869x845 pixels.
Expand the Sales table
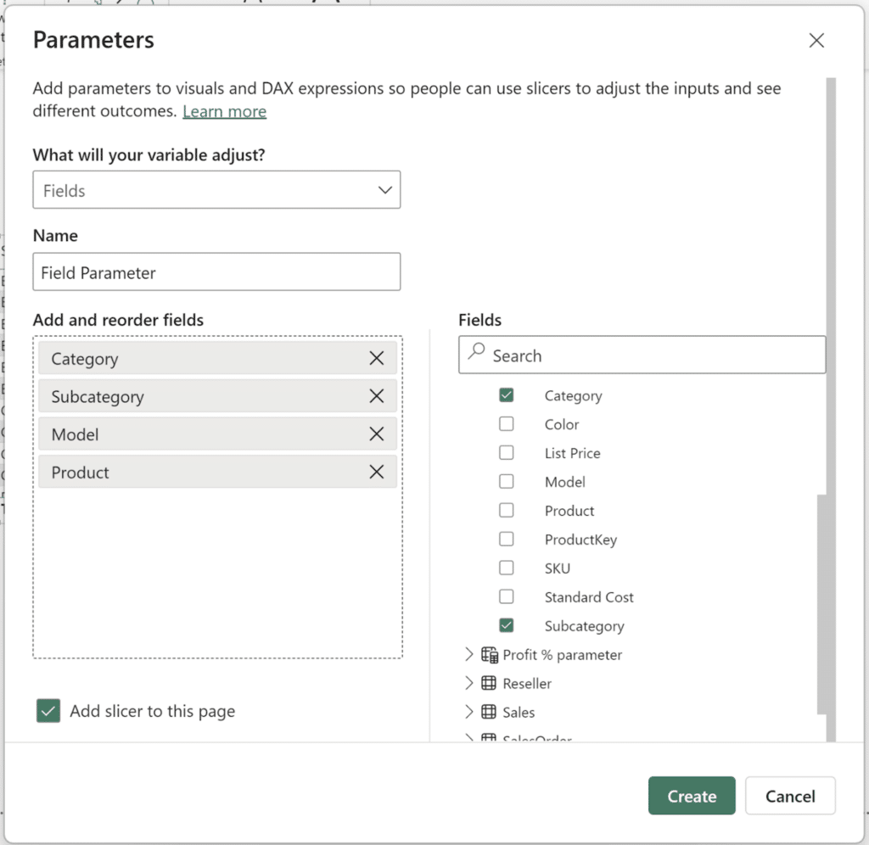(469, 712)
